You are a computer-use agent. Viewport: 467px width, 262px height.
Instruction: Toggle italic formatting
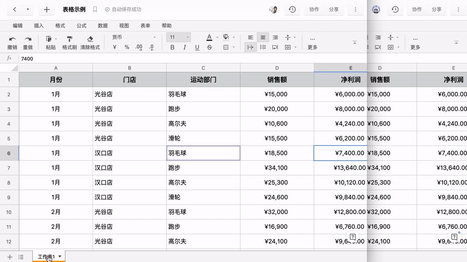[184, 47]
